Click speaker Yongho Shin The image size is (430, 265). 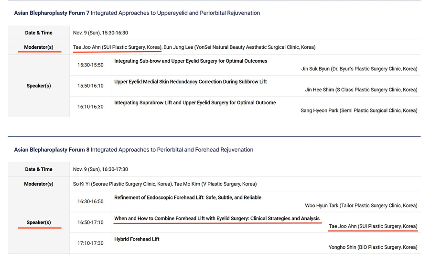[x=373, y=247]
